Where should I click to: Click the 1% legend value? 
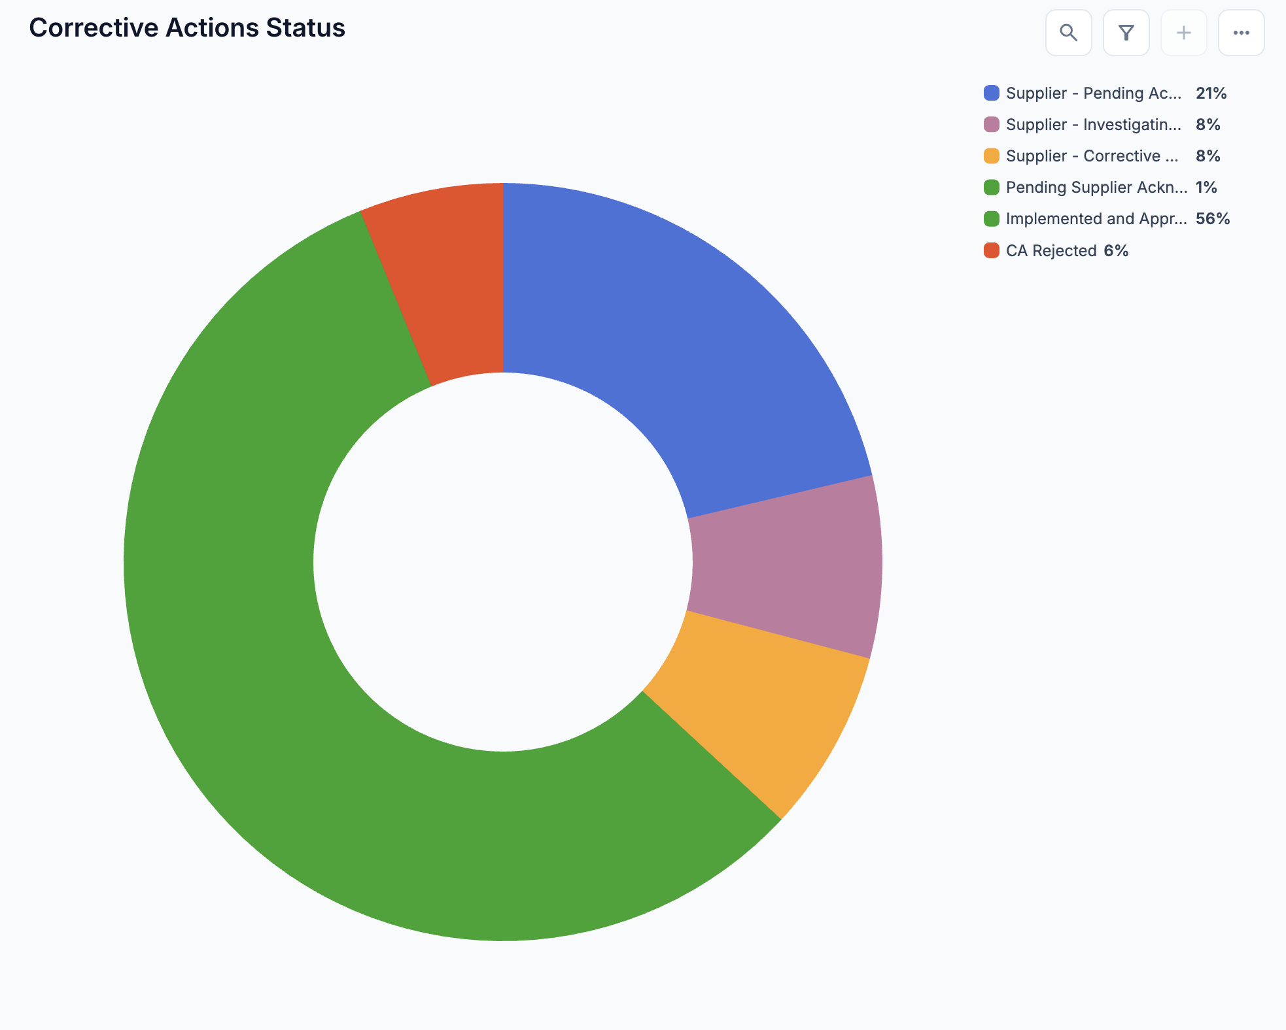[x=1206, y=187]
